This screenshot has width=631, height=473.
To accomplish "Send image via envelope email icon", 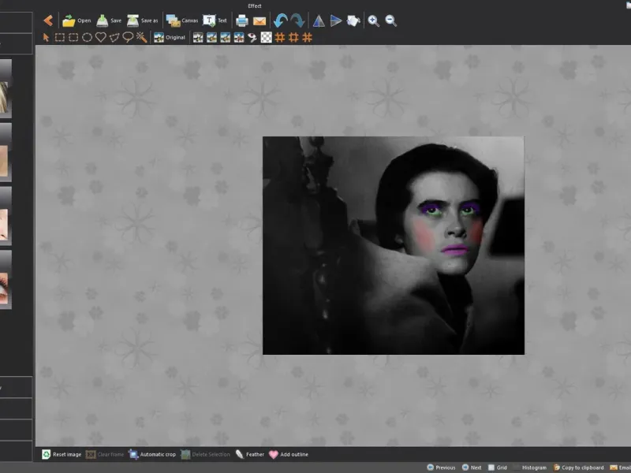I will tap(259, 20).
